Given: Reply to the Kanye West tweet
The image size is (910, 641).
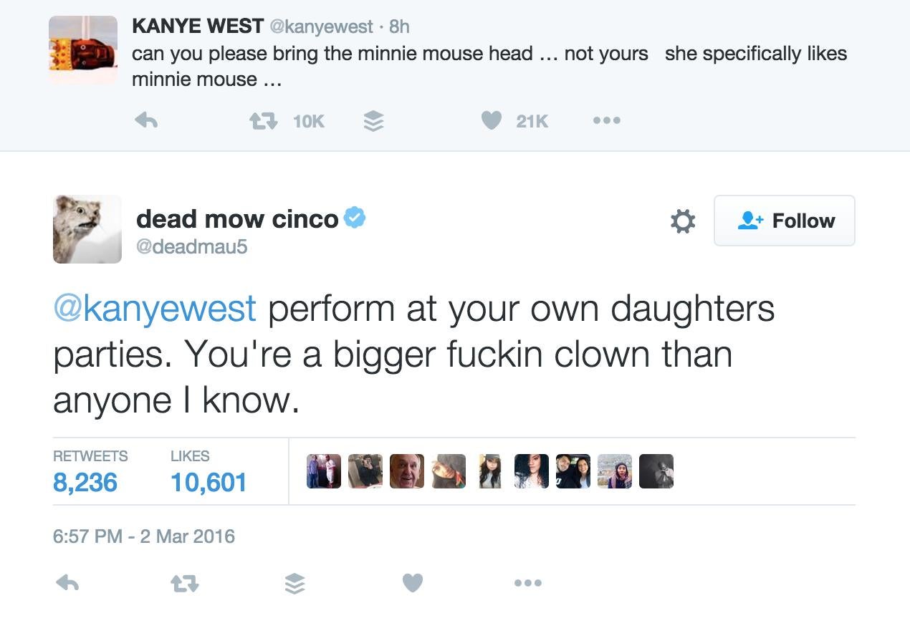Looking at the screenshot, I should pos(146,121).
